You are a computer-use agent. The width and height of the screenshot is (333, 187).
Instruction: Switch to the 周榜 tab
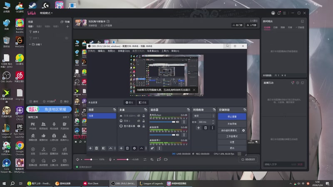click(283, 27)
